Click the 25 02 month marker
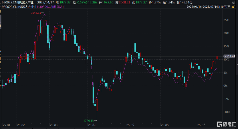The width and height of the screenshot is (238, 129). tap(21, 125)
